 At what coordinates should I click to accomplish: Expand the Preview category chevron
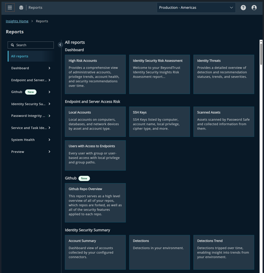click(49, 152)
